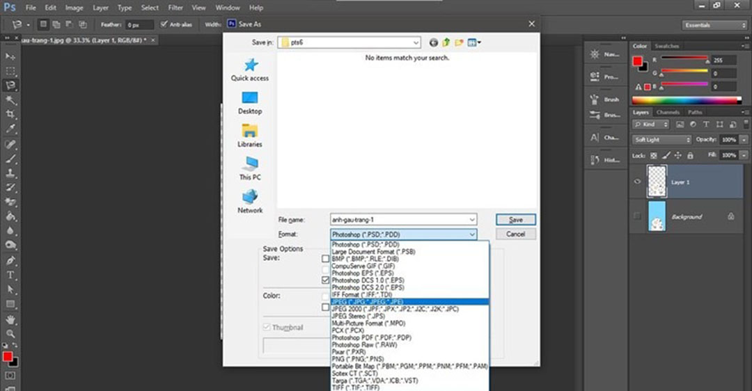Choose New selection mode in options bar
Screen dimensions: 752x391
(44, 24)
